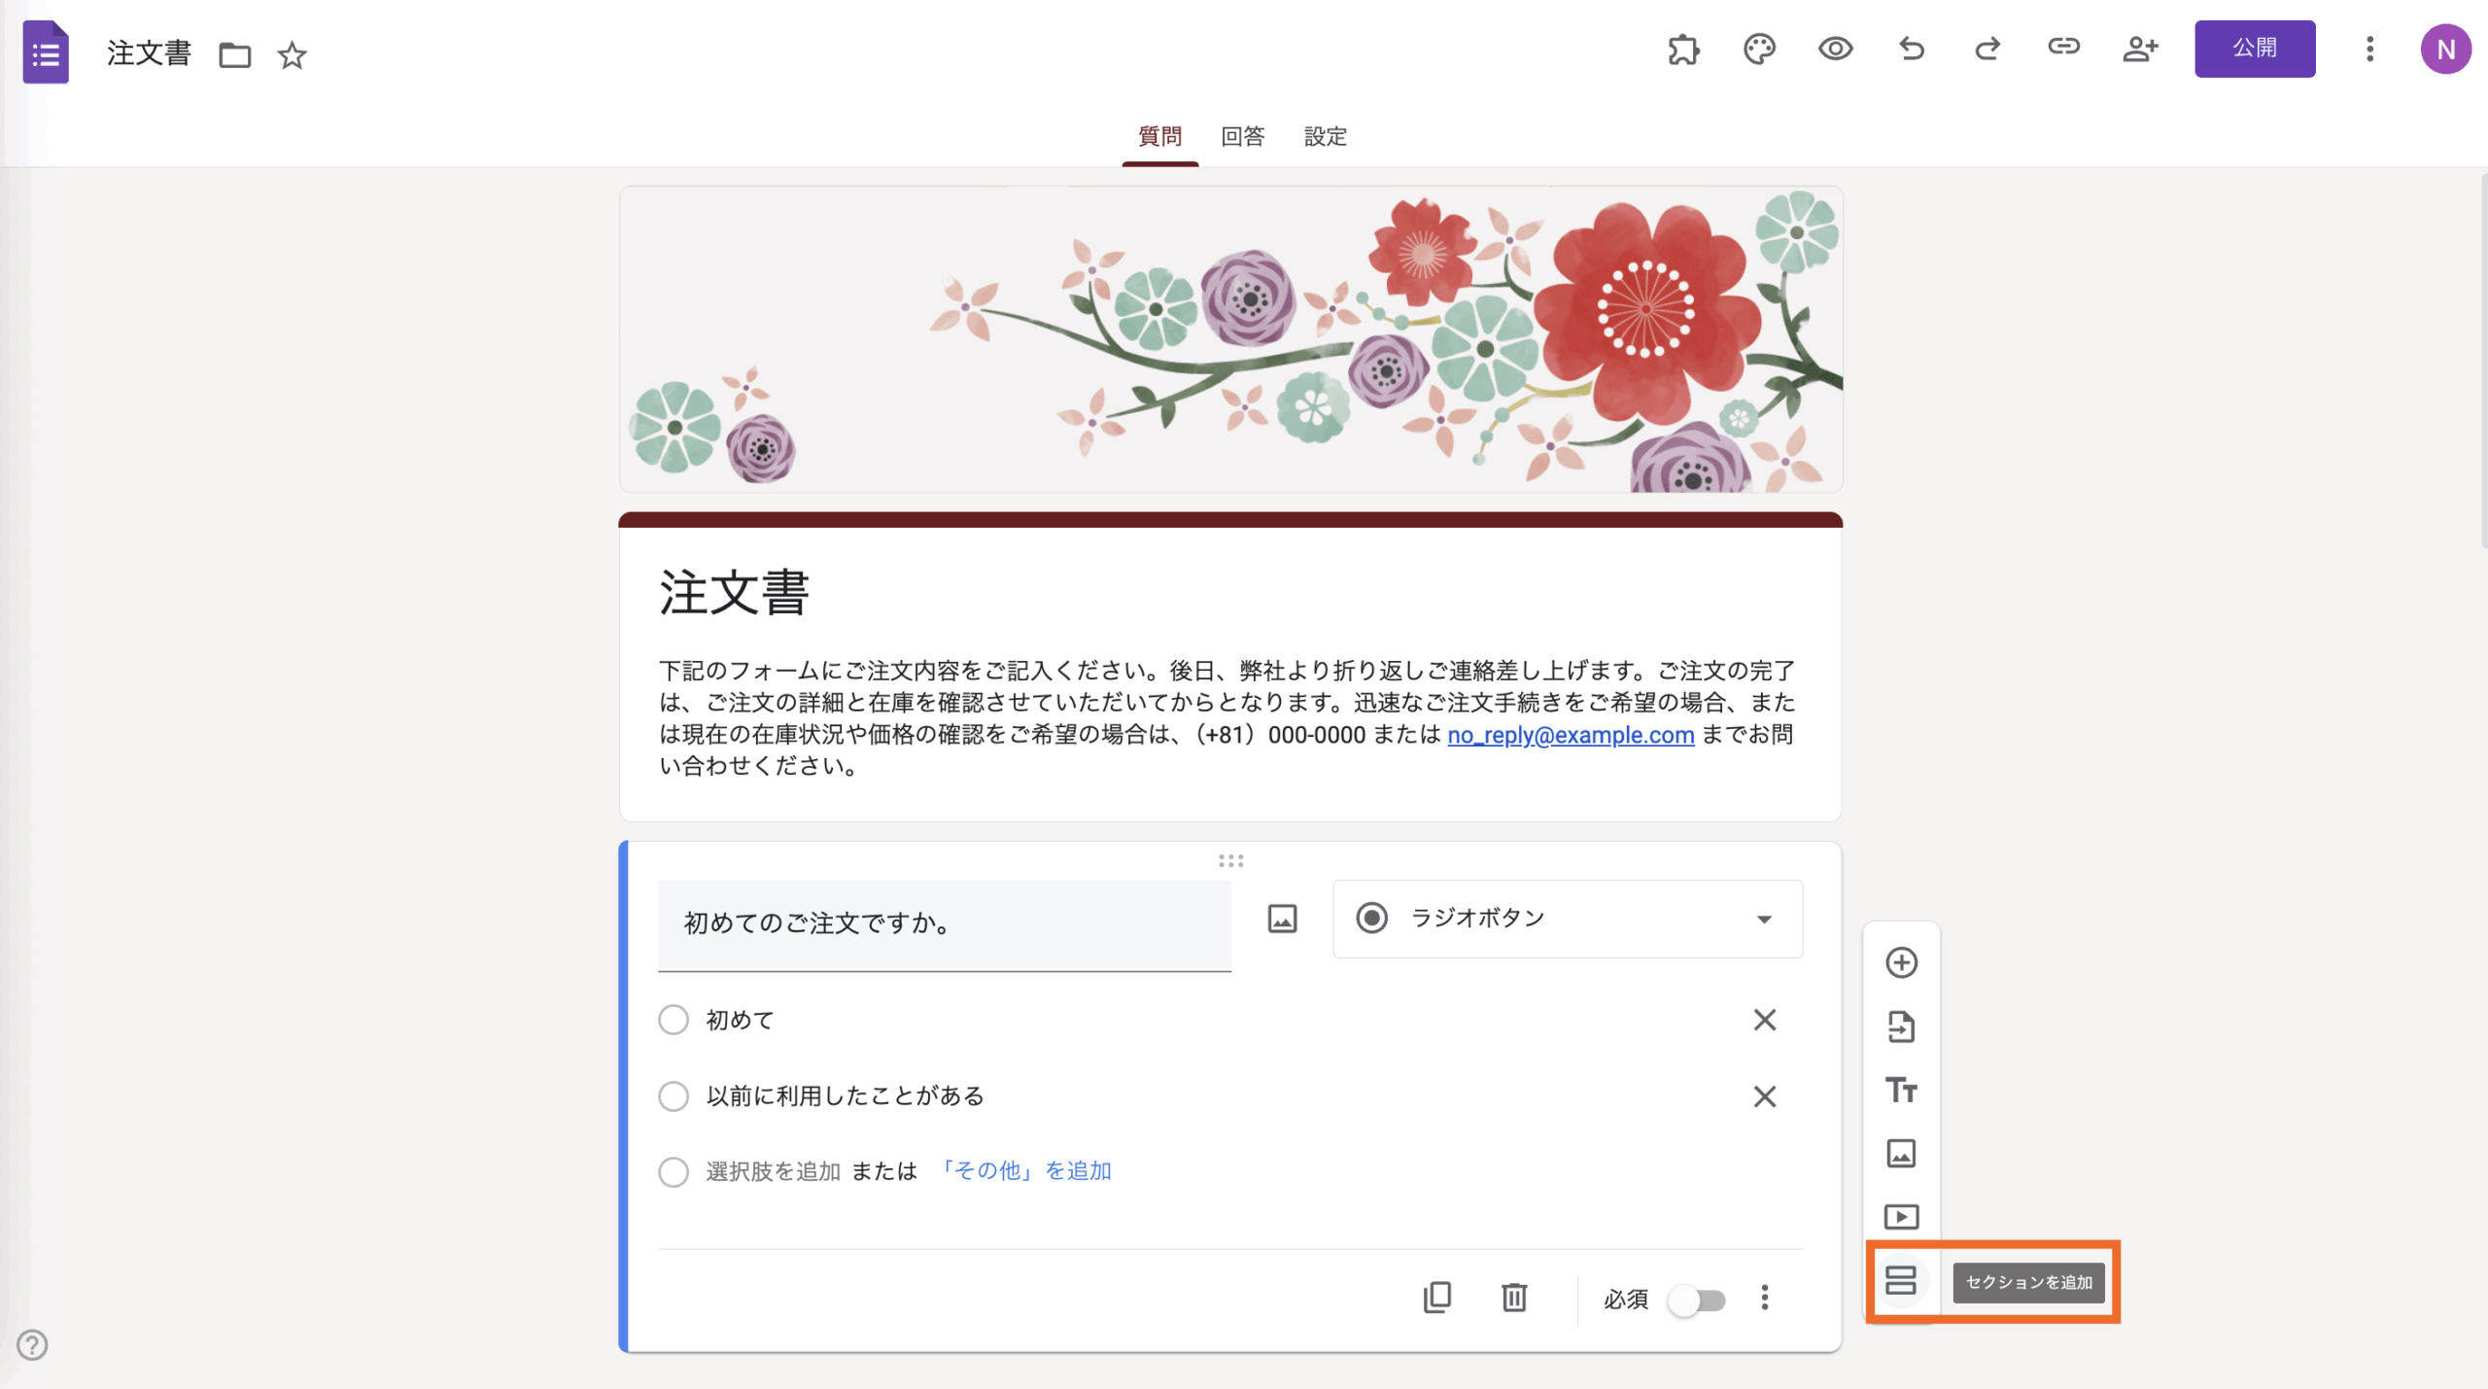
Task: Open the add-ons puzzle icon
Action: pyautogui.click(x=1683, y=49)
